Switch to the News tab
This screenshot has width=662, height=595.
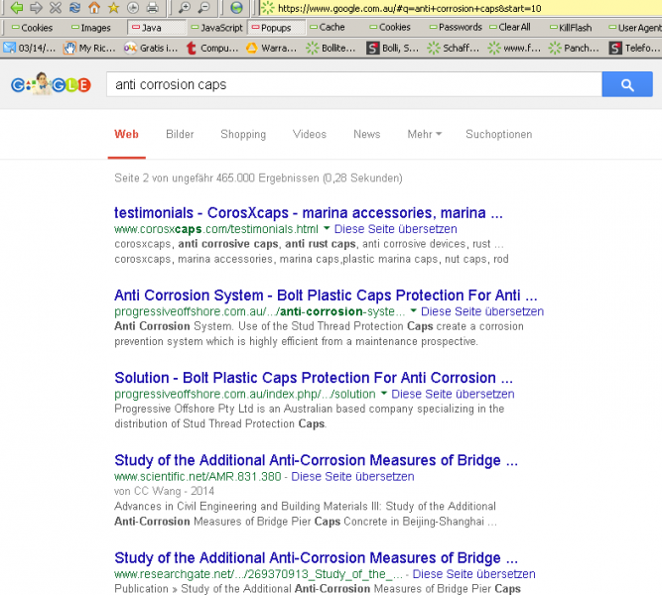367,134
